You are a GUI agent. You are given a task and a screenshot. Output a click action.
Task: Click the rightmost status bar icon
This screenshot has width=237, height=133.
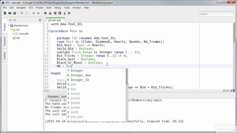point(234,91)
